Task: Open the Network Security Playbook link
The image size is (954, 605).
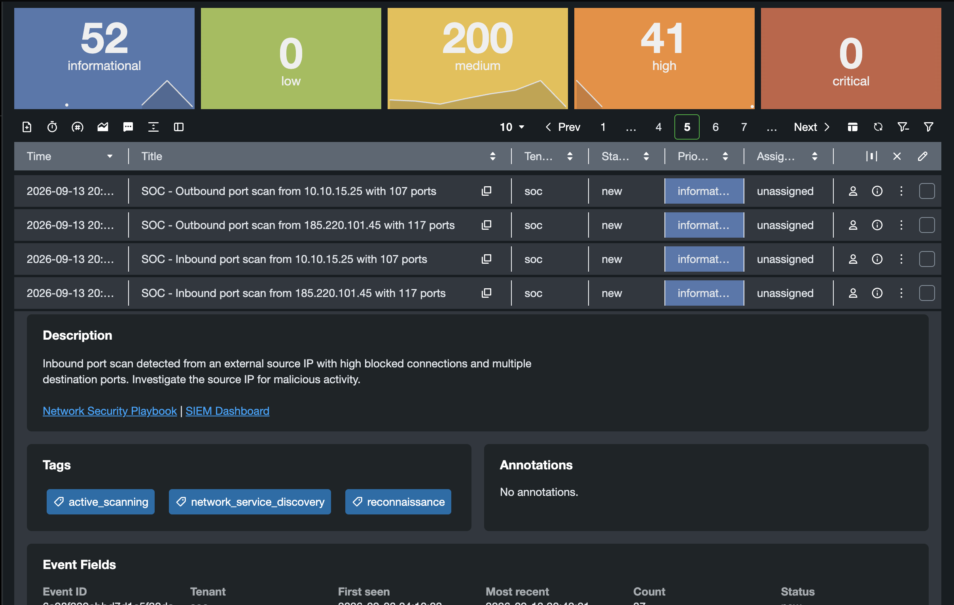Action: (110, 411)
